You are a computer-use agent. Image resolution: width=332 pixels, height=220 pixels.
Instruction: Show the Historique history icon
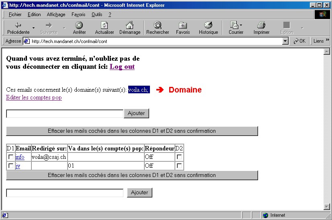(208, 25)
